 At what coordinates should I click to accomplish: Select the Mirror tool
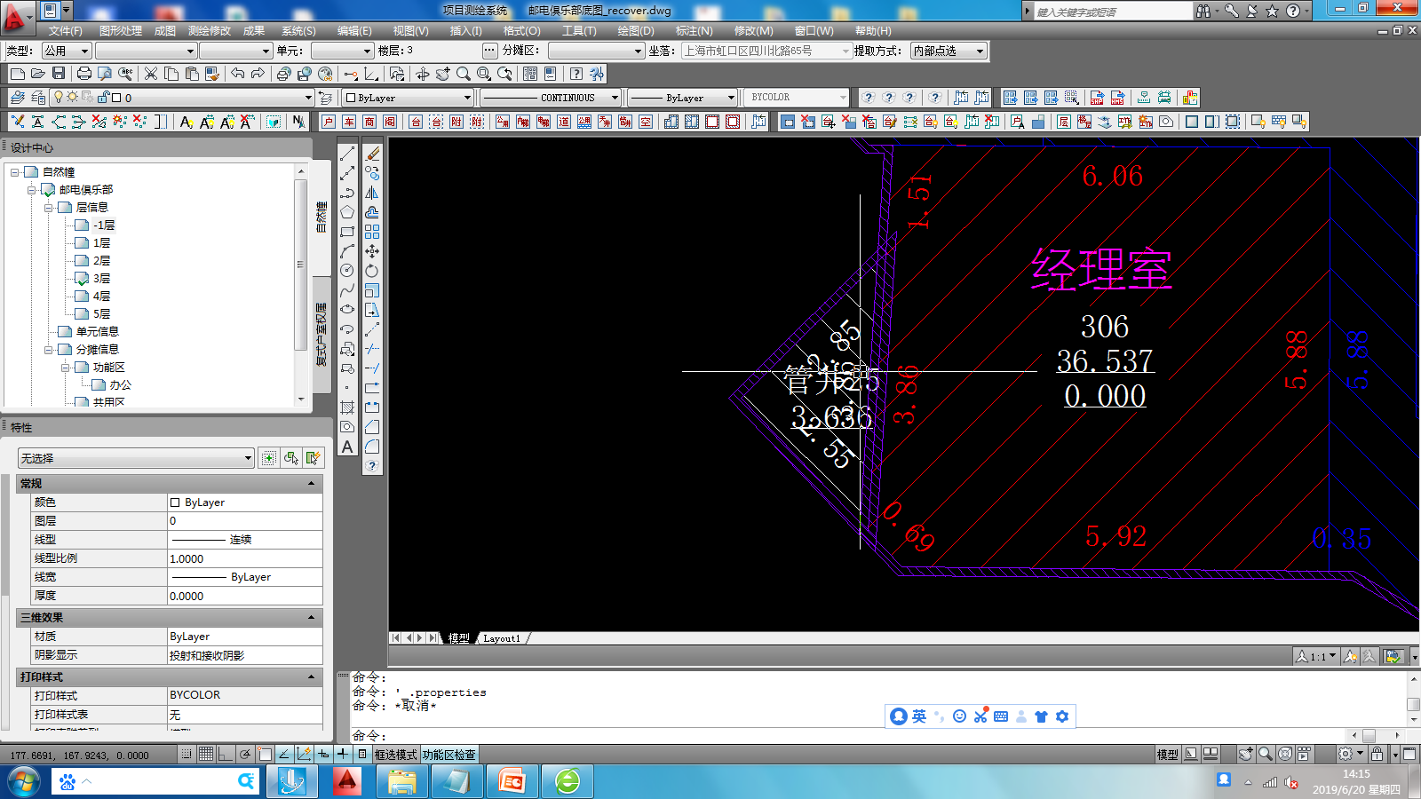pyautogui.click(x=372, y=193)
